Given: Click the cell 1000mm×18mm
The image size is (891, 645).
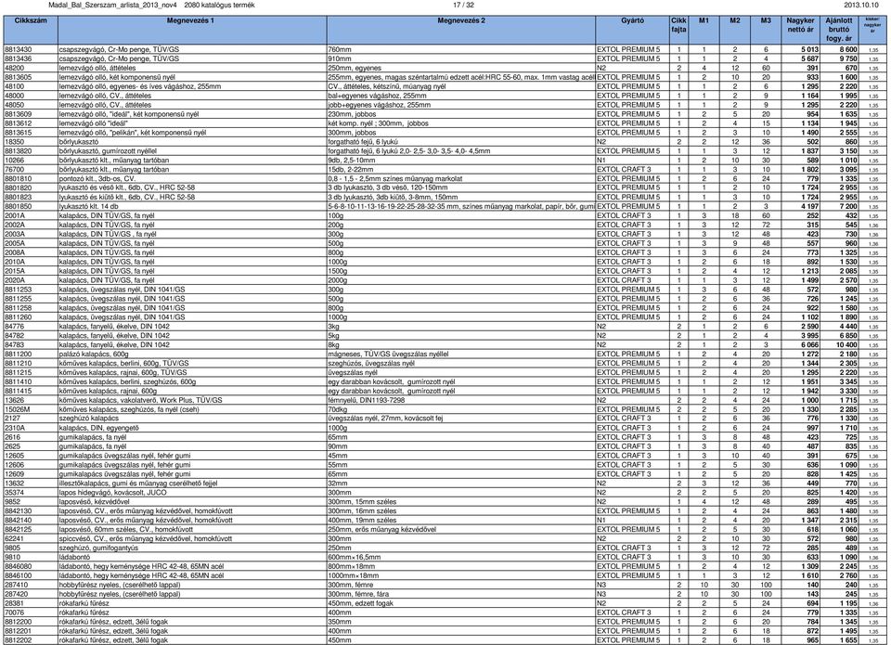Looking at the screenshot, I should tap(354, 575).
